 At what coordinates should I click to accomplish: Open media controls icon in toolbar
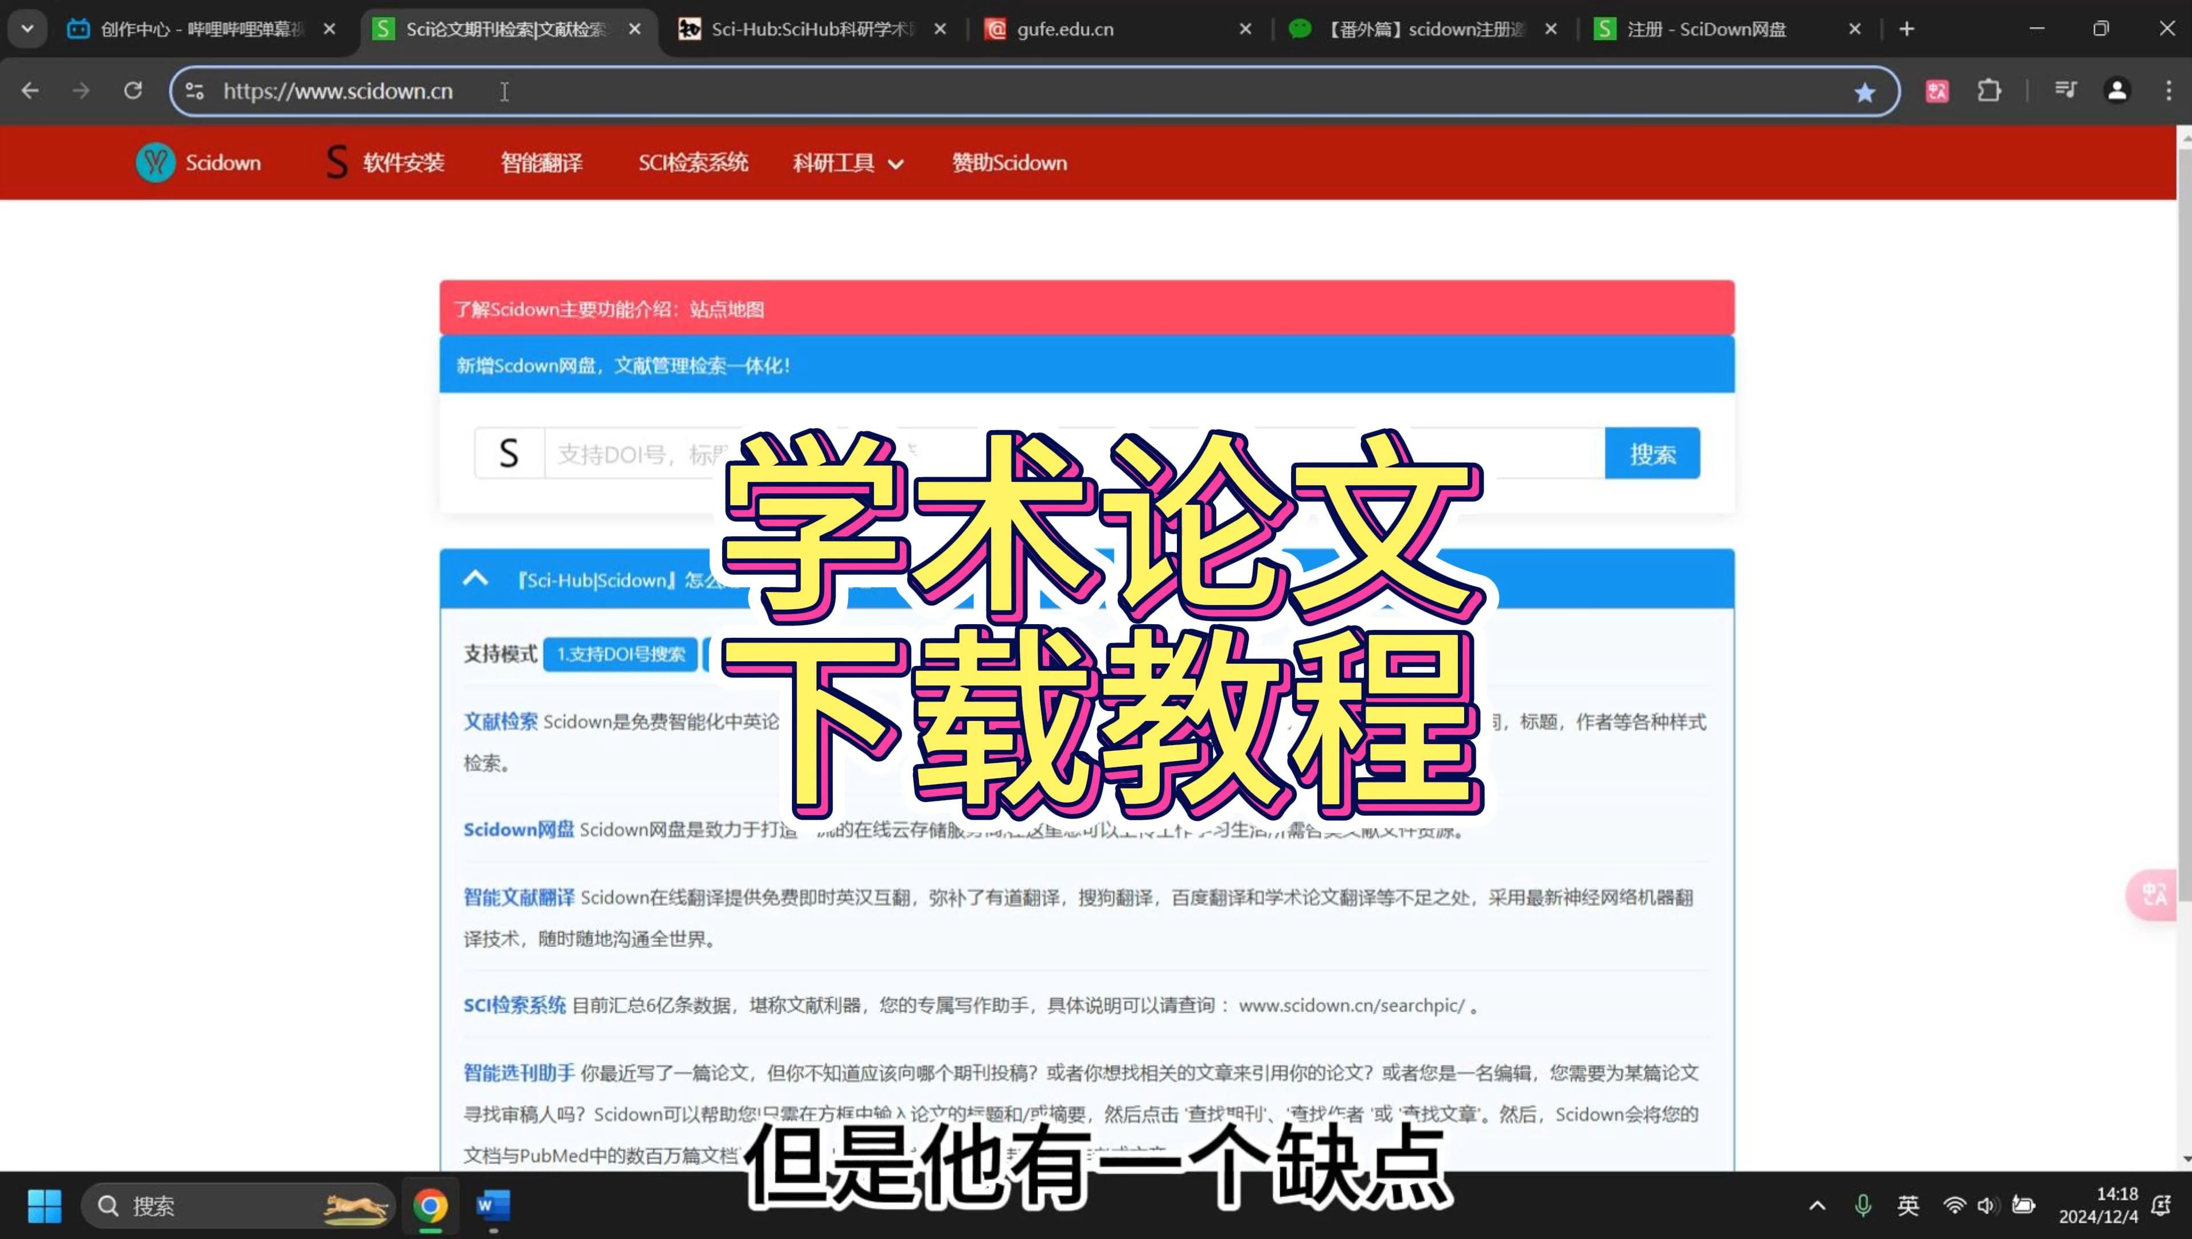click(2066, 90)
